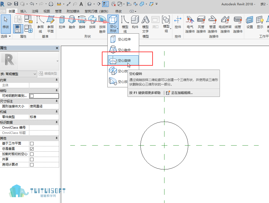Switch to the 视图 ribbon tab
The width and height of the screenshot is (269, 203).
[x=47, y=11]
